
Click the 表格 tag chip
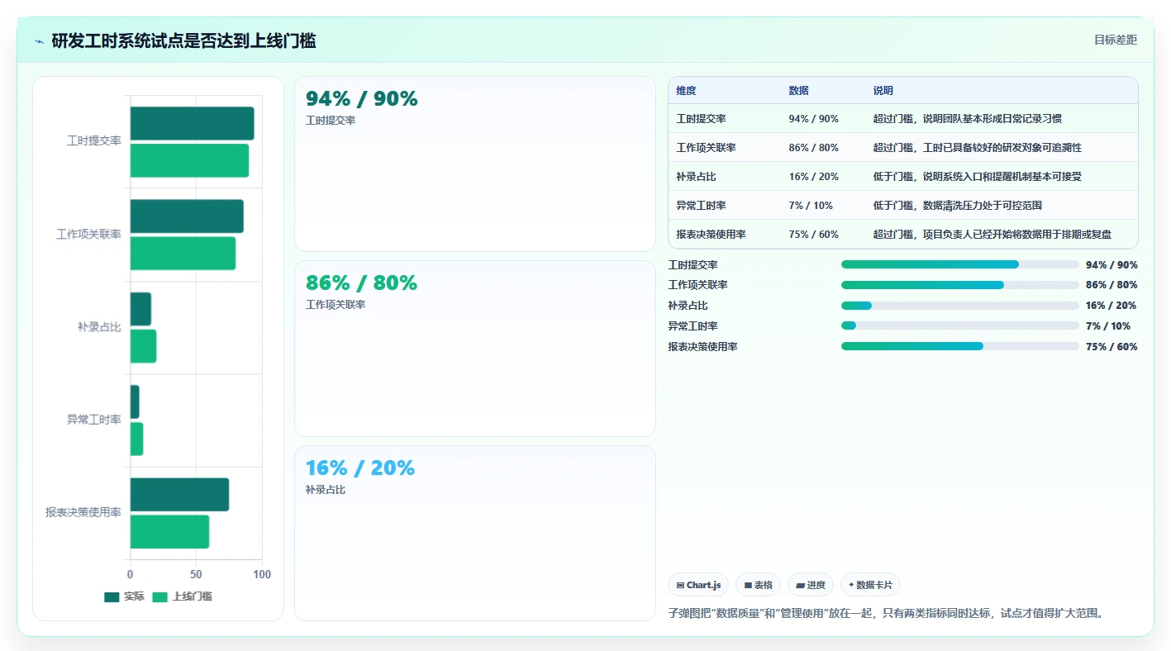(x=759, y=585)
